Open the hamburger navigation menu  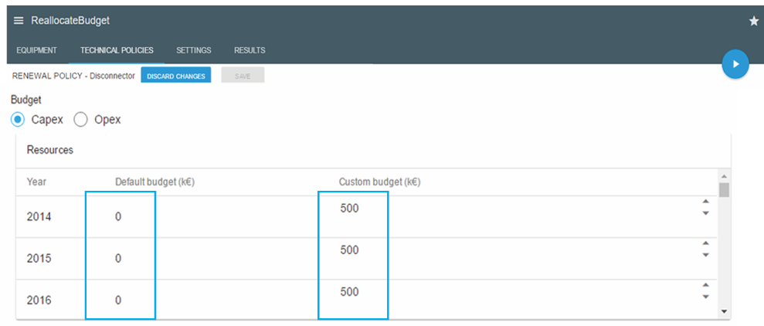[x=19, y=21]
